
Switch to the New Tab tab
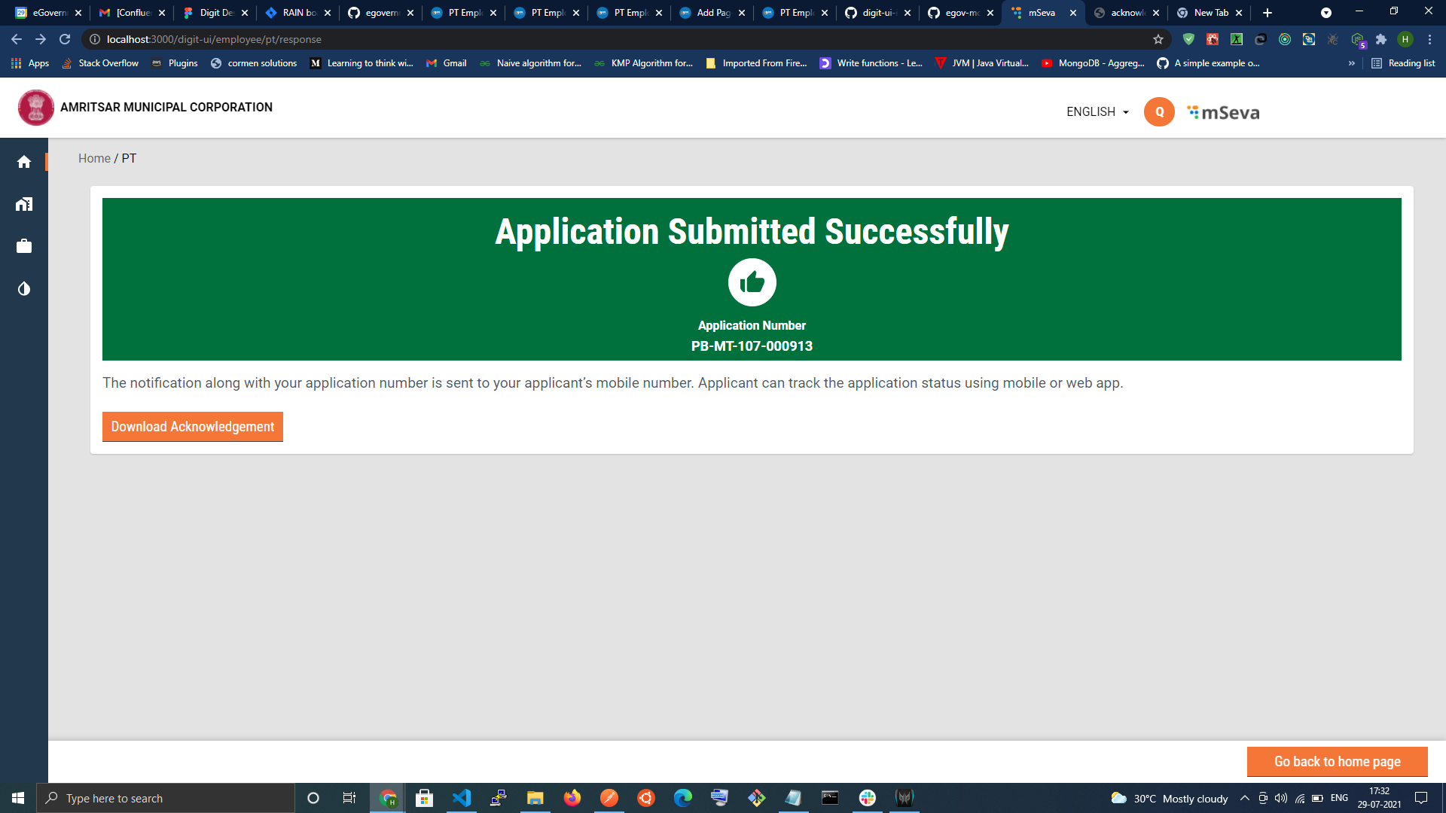click(x=1210, y=13)
